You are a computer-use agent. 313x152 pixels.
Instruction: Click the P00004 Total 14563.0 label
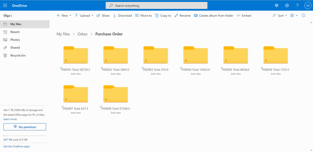[x=196, y=70]
